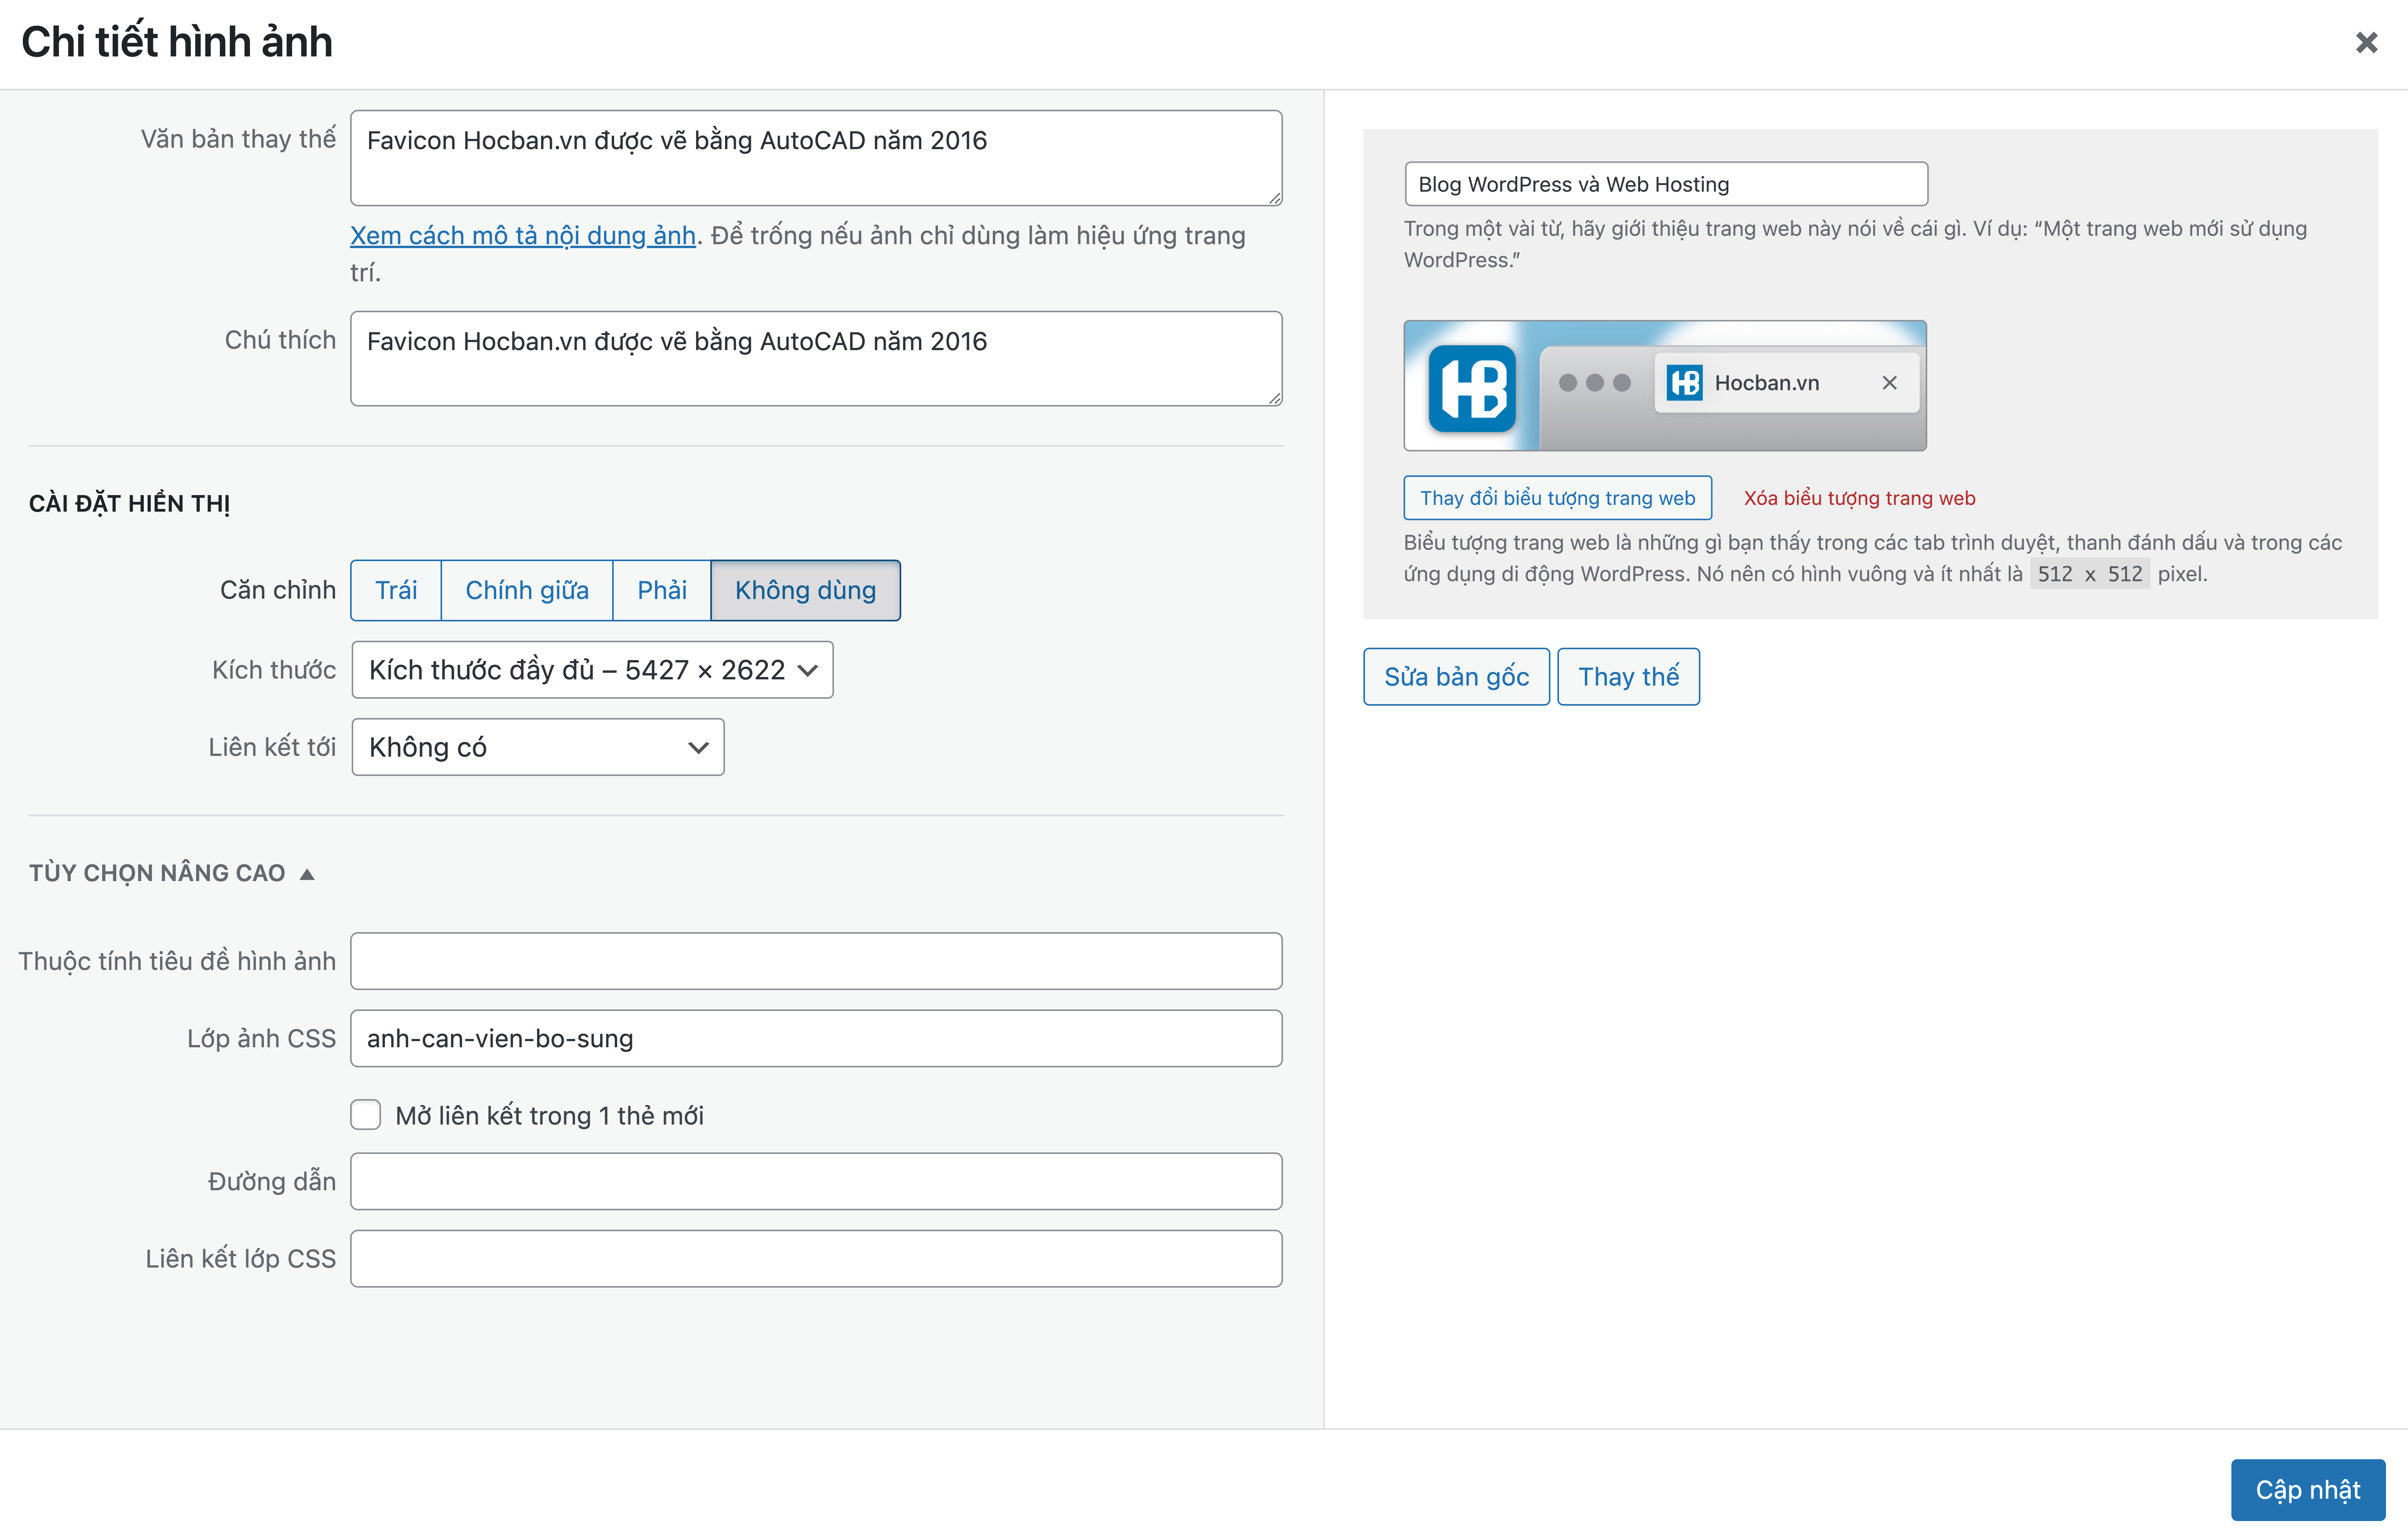The height and width of the screenshot is (1540, 2408).
Task: Enable open link in new tab checkbox
Action: (366, 1115)
